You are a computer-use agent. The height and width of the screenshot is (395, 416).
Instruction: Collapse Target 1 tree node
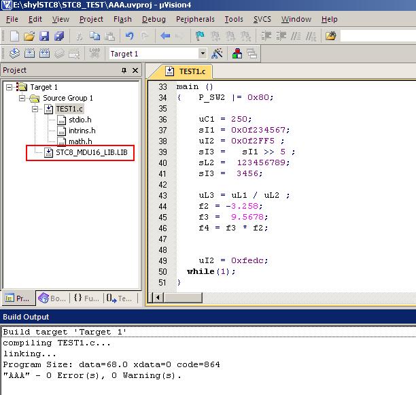(9, 87)
